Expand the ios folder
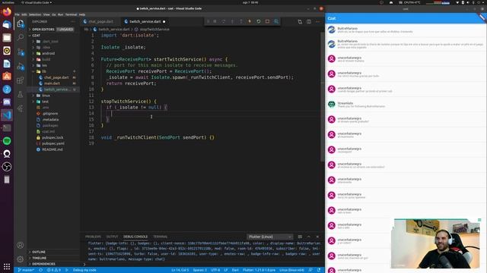Screen dimensions: 487x273 click(53, 65)
